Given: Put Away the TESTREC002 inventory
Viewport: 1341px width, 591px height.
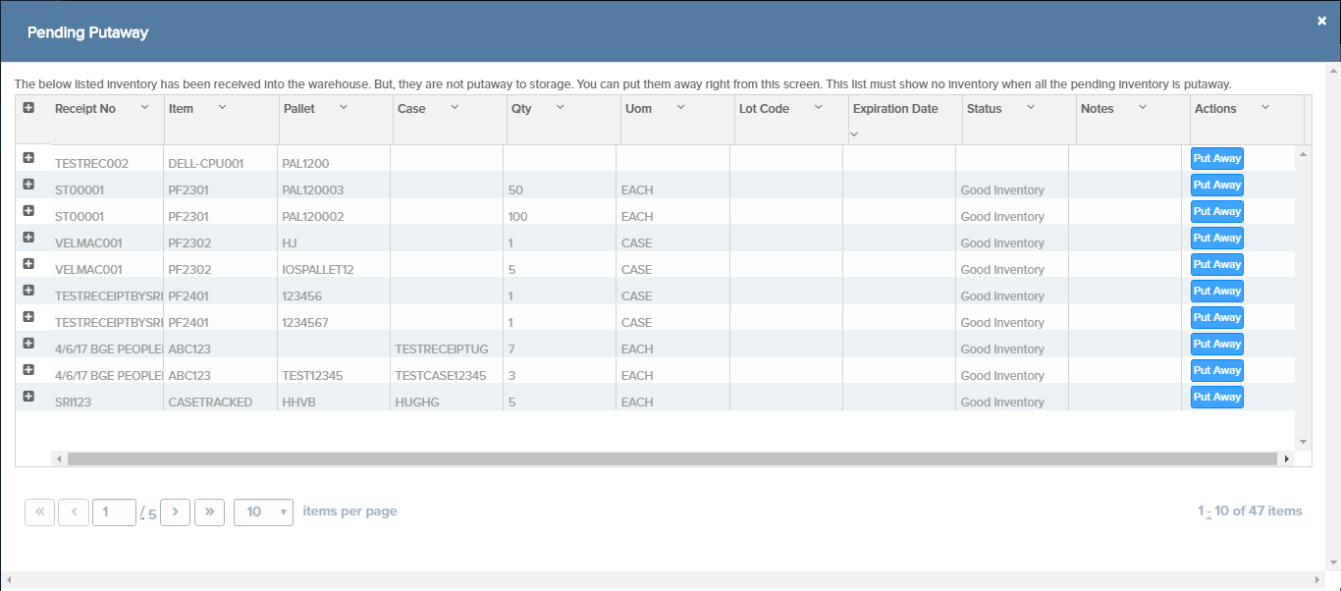Looking at the screenshot, I should pos(1217,158).
